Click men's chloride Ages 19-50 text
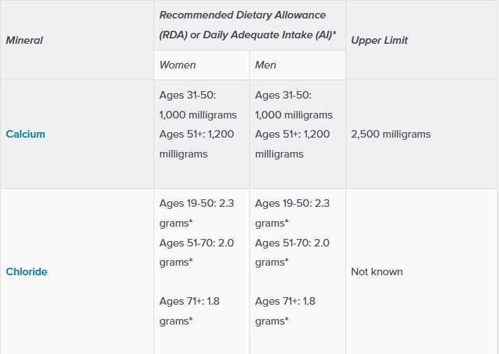499x354 pixels. [293, 213]
